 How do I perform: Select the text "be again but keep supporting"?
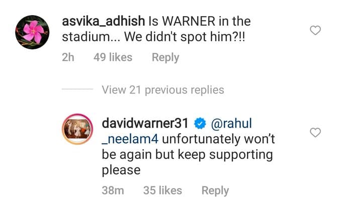point(188,155)
